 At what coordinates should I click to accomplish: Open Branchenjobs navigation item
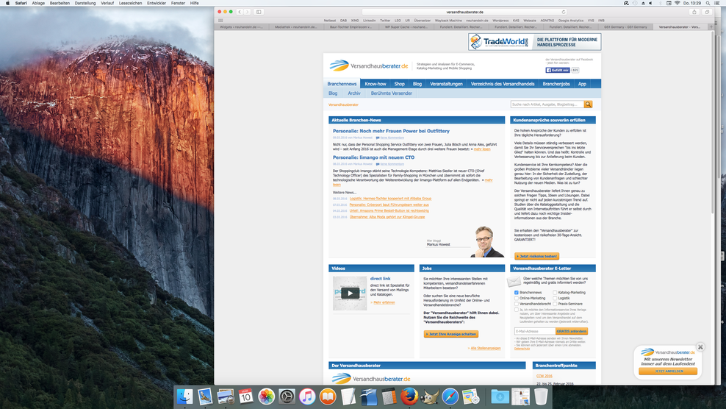556,84
